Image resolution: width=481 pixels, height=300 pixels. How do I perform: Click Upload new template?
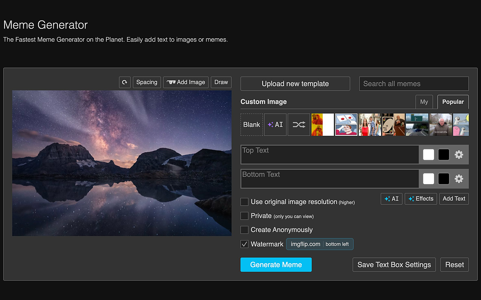(295, 84)
